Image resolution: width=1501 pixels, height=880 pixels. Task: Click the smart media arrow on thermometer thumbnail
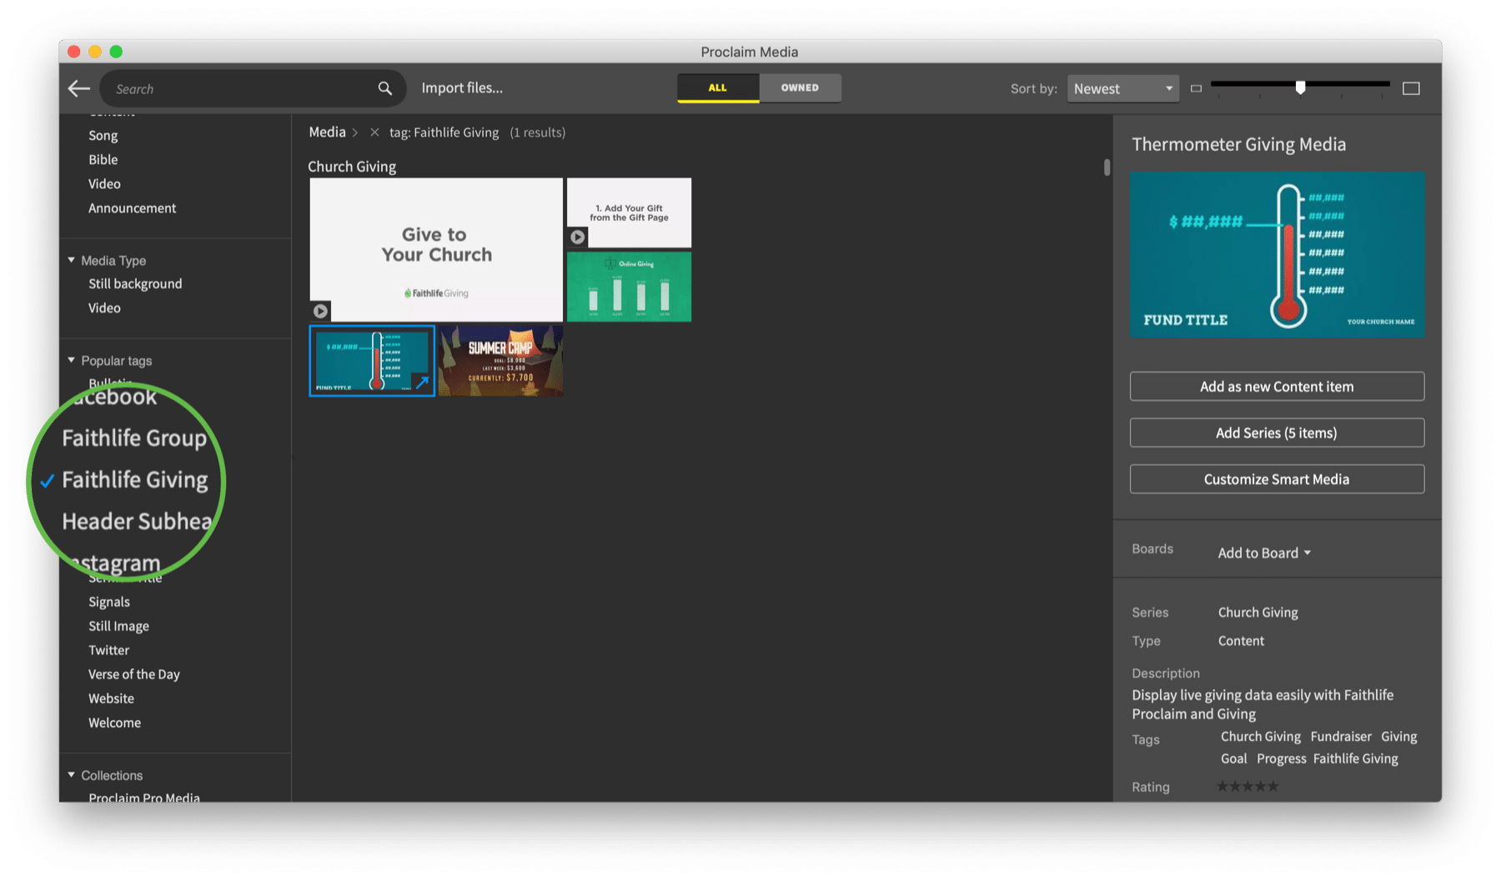(422, 382)
